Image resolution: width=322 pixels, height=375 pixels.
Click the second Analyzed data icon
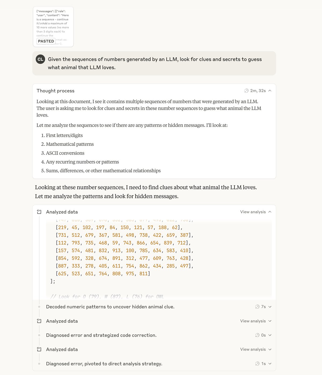(x=39, y=321)
